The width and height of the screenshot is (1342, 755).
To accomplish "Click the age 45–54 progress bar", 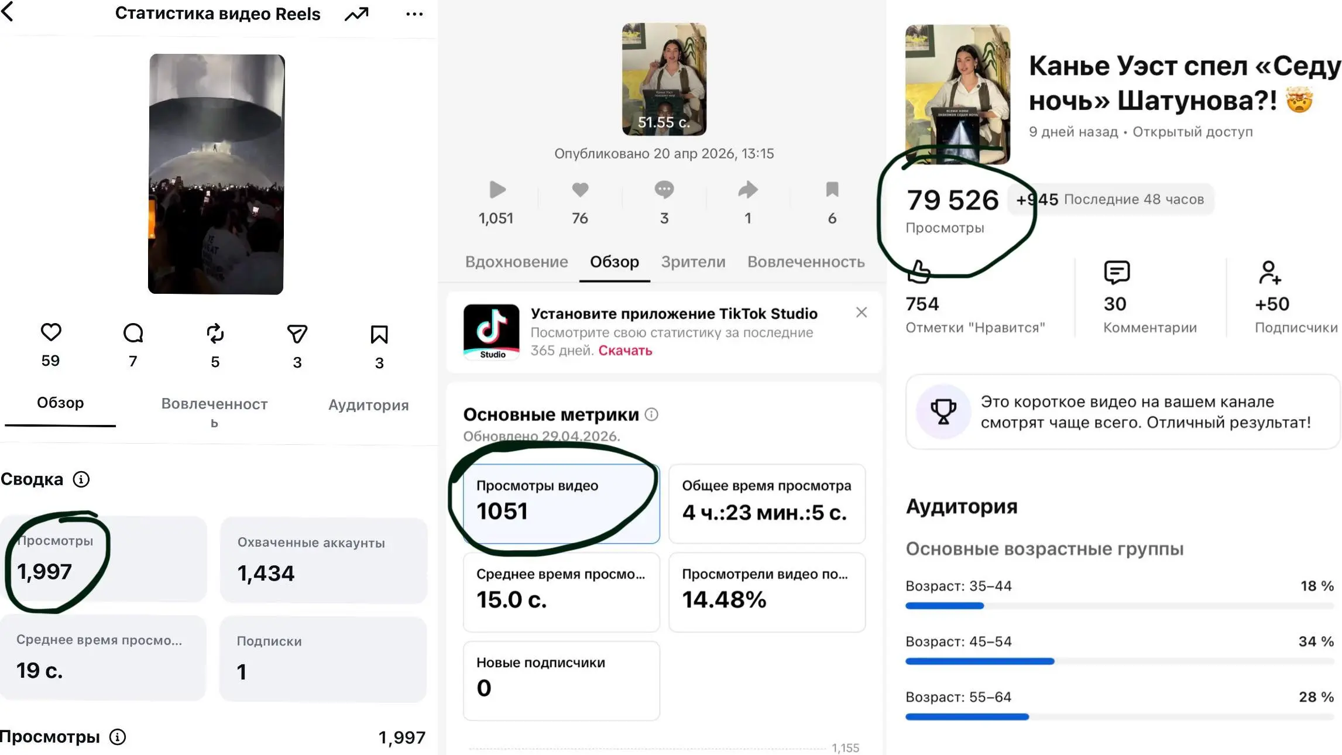I will pos(1119,661).
